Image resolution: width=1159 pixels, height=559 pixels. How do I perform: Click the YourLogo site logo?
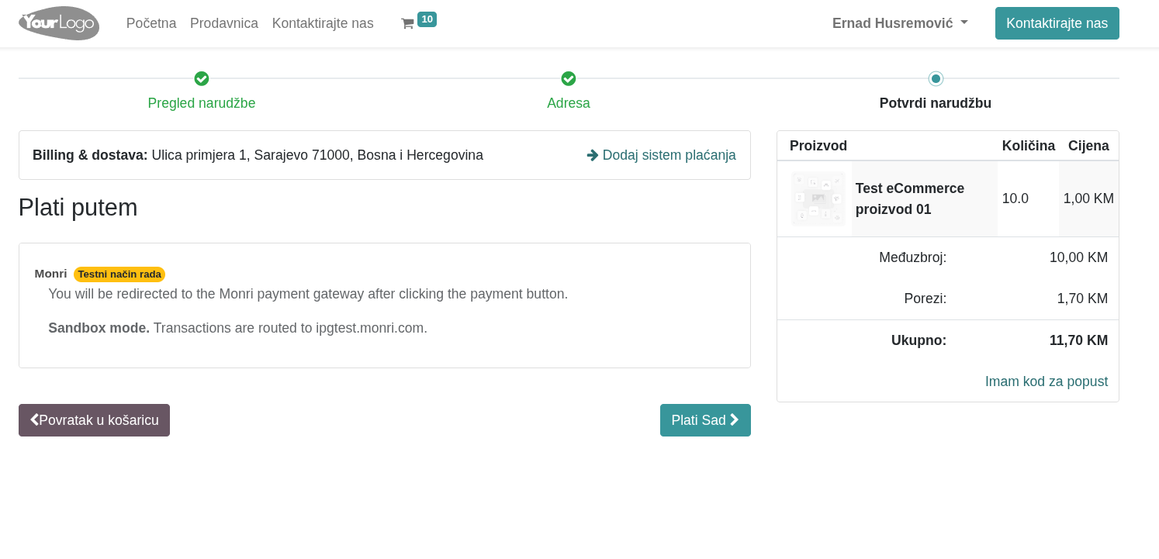(59, 23)
